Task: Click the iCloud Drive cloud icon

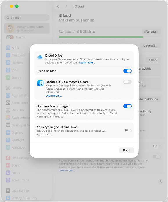Action: pyautogui.click(x=40, y=57)
